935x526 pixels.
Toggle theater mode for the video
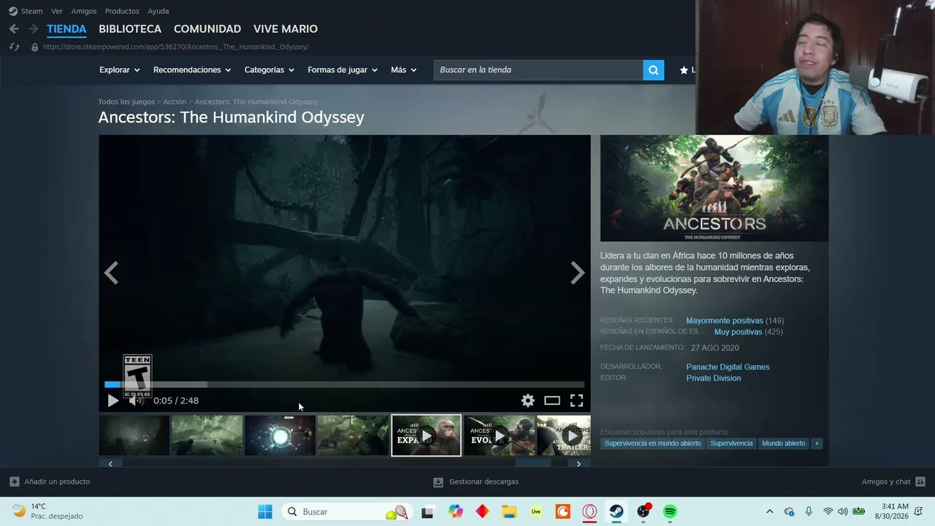click(x=552, y=400)
